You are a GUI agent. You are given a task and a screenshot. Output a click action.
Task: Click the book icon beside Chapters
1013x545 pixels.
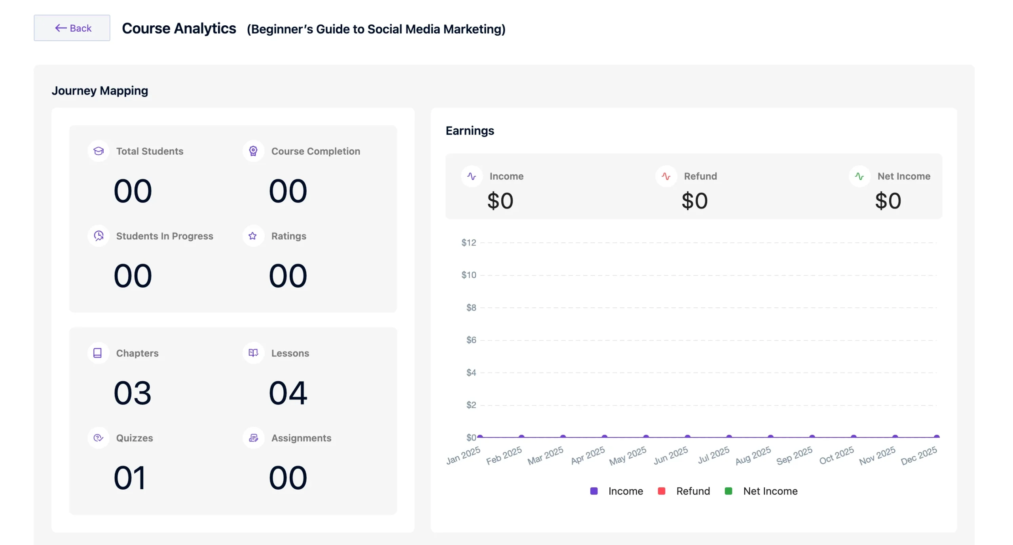pyautogui.click(x=98, y=353)
